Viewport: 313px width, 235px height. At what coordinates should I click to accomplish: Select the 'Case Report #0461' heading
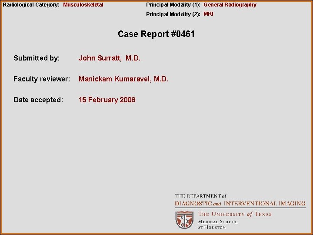[156, 34]
